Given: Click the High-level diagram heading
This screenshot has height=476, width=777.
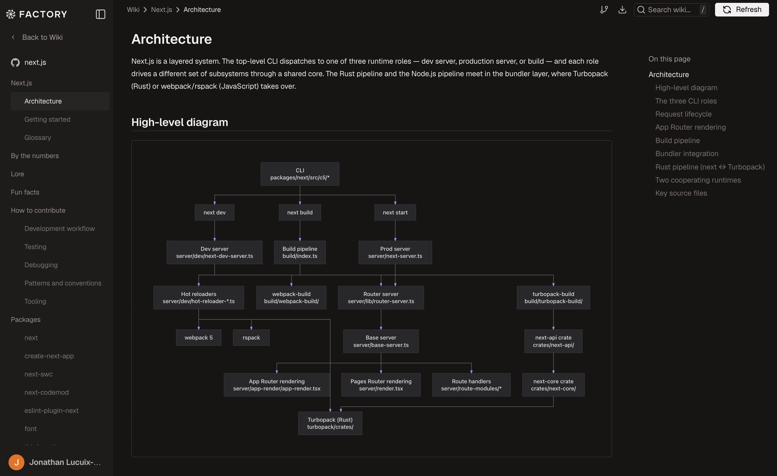Looking at the screenshot, I should [179, 122].
